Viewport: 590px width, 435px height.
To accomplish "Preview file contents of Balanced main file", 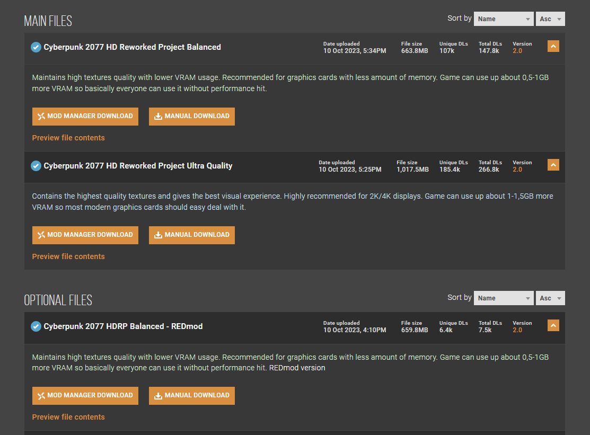I will pyautogui.click(x=68, y=138).
